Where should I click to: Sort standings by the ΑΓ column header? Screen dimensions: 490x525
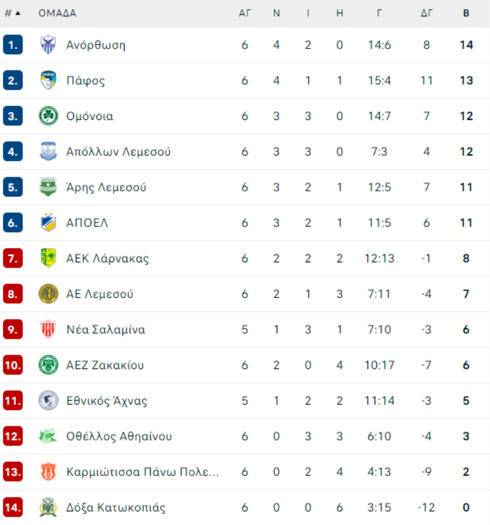click(x=245, y=13)
